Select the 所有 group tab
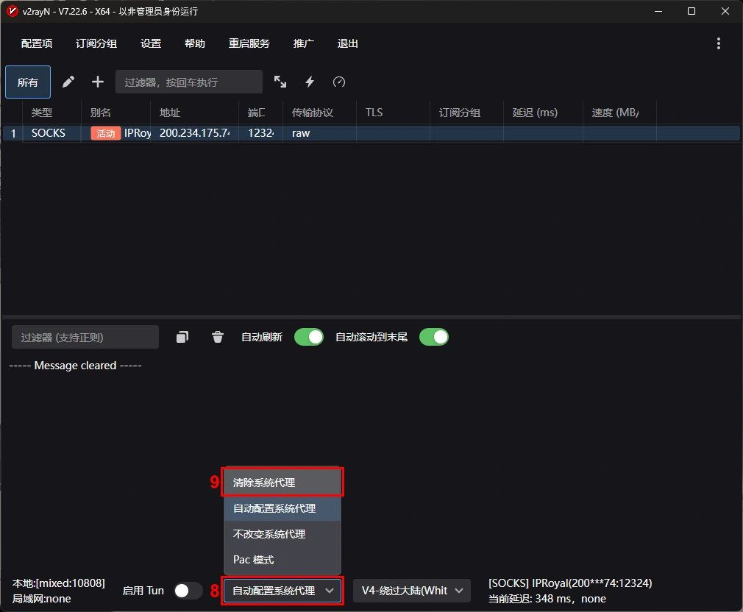This screenshot has width=743, height=612. click(28, 82)
